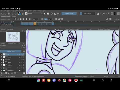Stop animation playback
This screenshot has width=120, height=90.
coord(21,19)
